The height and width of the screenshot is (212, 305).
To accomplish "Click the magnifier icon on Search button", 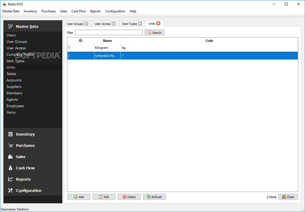I will [149, 32].
